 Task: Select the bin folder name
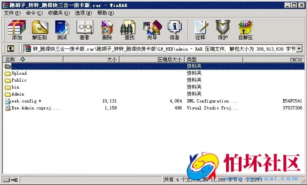[x=16, y=87]
